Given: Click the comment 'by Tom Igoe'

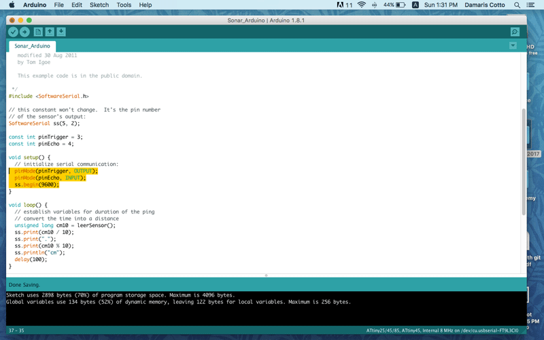Looking at the screenshot, I should [33, 62].
